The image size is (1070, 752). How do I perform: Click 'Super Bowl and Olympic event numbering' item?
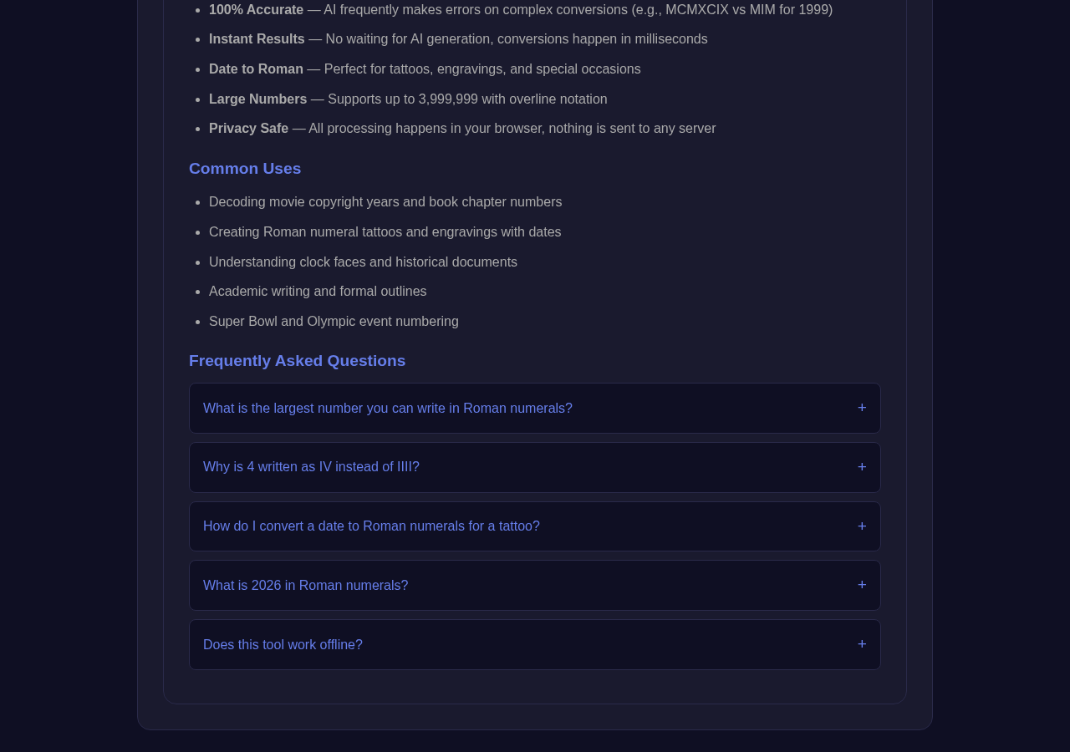334,322
